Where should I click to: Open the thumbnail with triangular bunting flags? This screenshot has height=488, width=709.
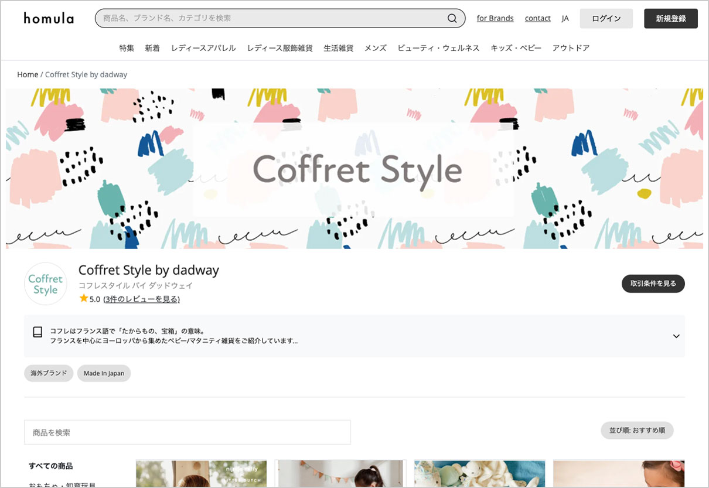[x=340, y=474]
